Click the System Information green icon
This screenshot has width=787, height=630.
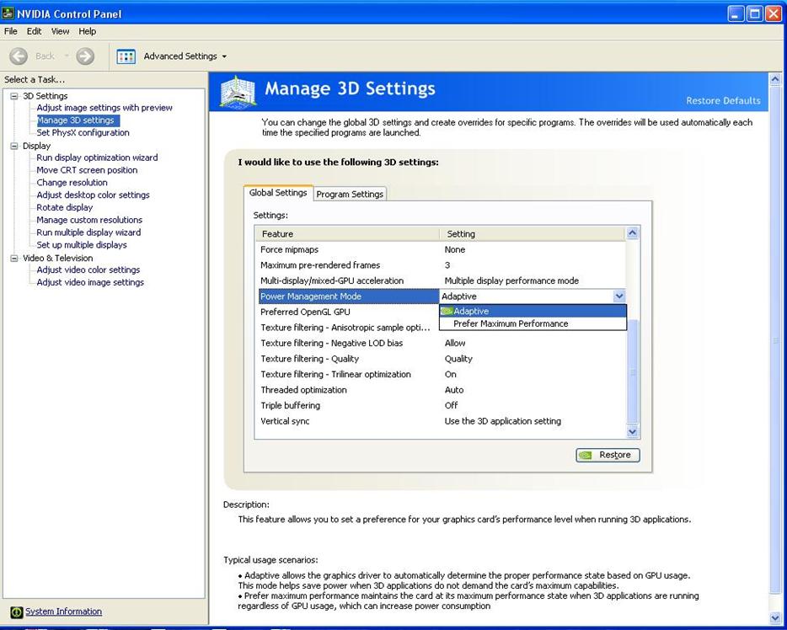coord(17,612)
